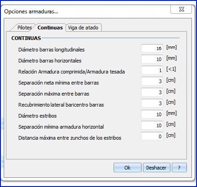Open the Viga de atado tab
The height and width of the screenshot is (187, 197).
pos(83,28)
